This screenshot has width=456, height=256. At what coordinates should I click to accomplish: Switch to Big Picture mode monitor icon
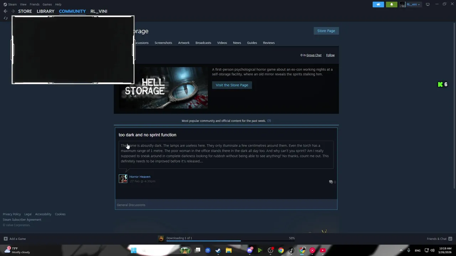427,4
